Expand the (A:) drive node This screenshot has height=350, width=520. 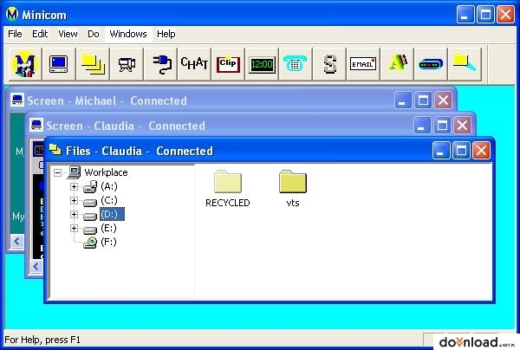pyautogui.click(x=74, y=186)
